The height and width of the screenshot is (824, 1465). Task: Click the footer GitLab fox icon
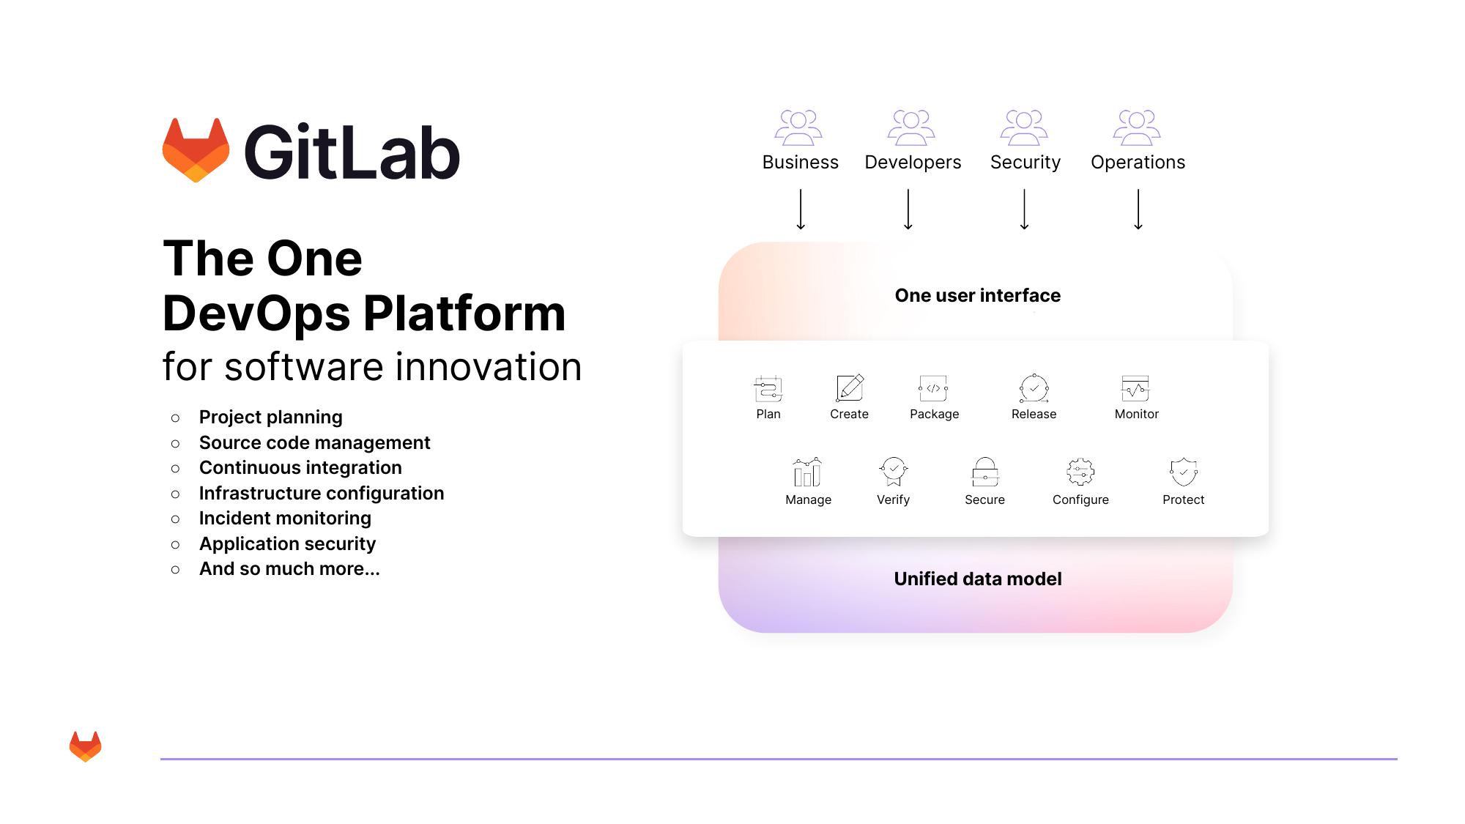point(86,748)
